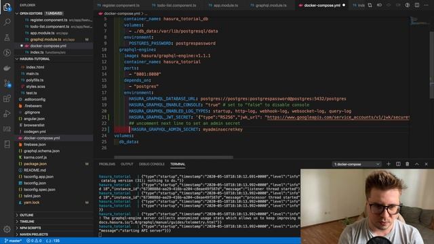The image size is (434, 244).
Task: Open the Run and Debug view
Action: pyautogui.click(x=7, y=113)
